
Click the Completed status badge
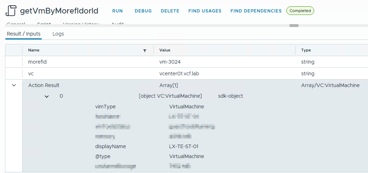coord(300,11)
